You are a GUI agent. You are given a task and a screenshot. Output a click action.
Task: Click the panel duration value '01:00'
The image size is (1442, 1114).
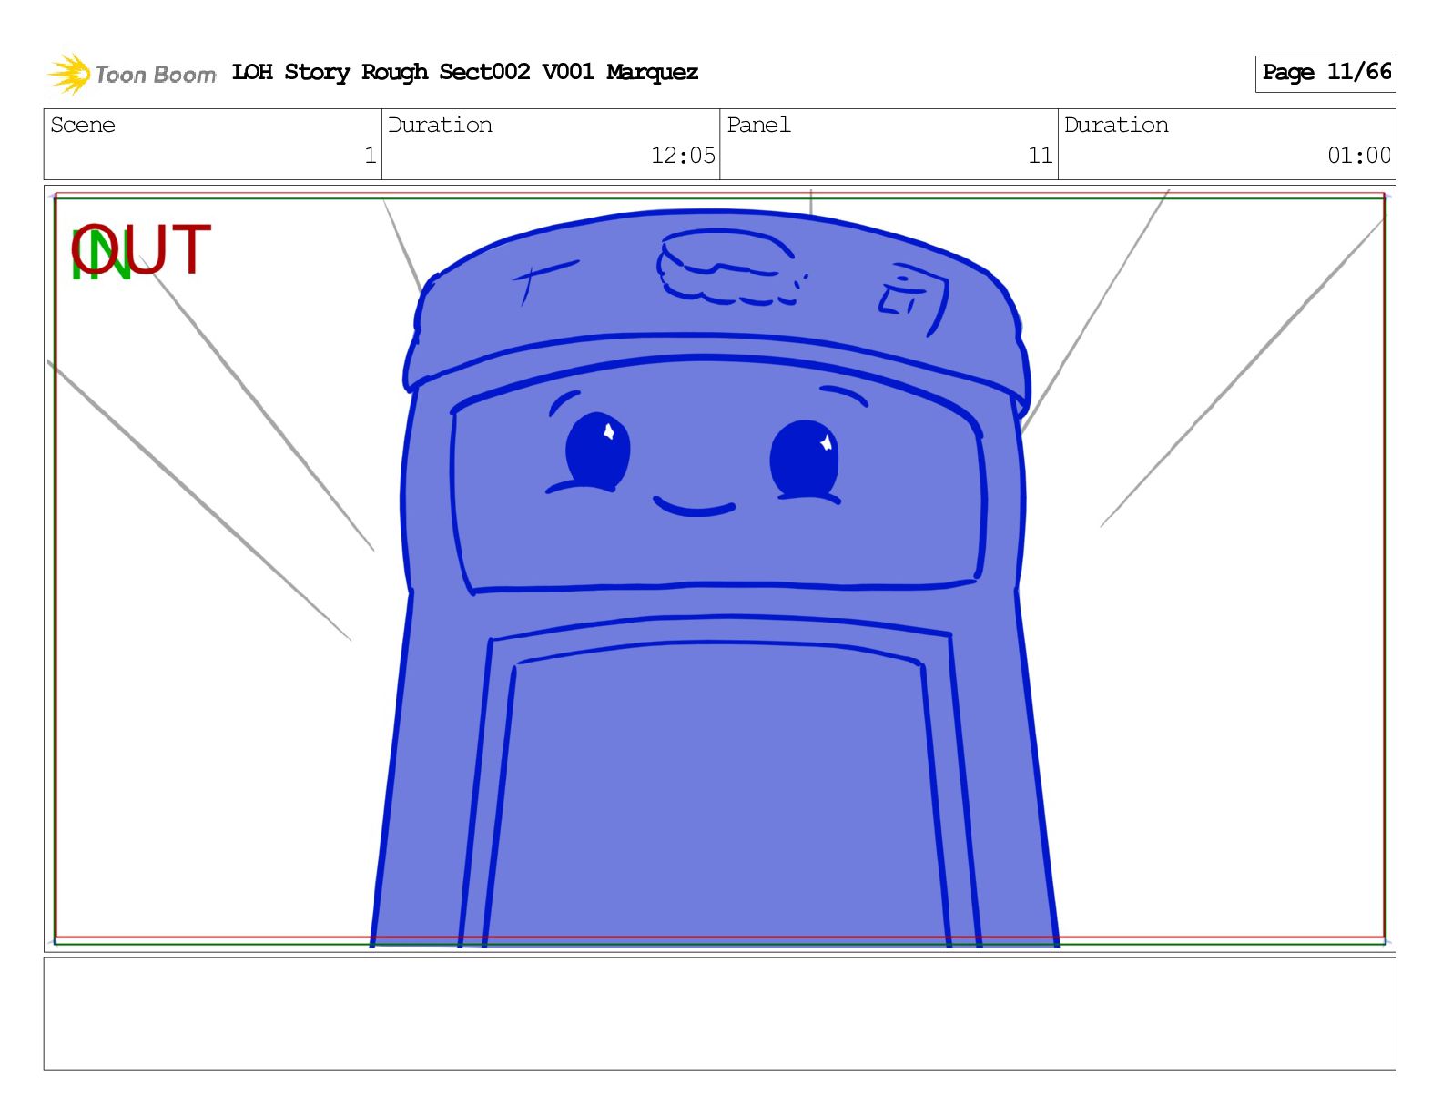pyautogui.click(x=1359, y=156)
